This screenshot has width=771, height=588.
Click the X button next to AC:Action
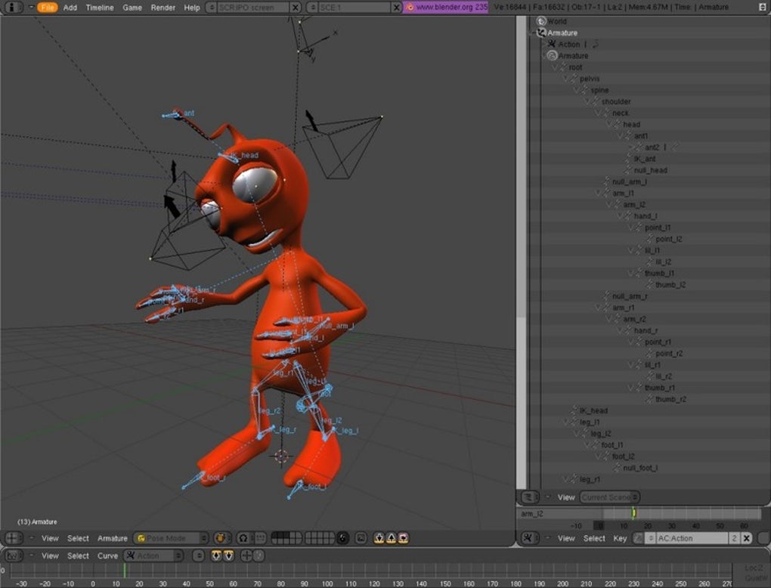(746, 538)
